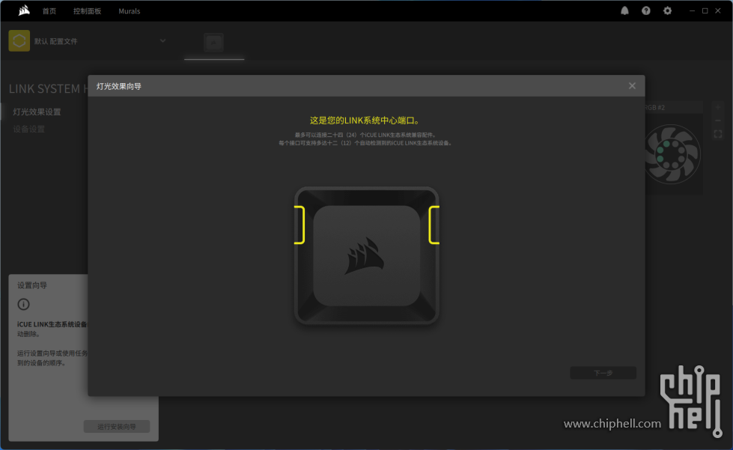Click the RGB fan preview image

672,154
